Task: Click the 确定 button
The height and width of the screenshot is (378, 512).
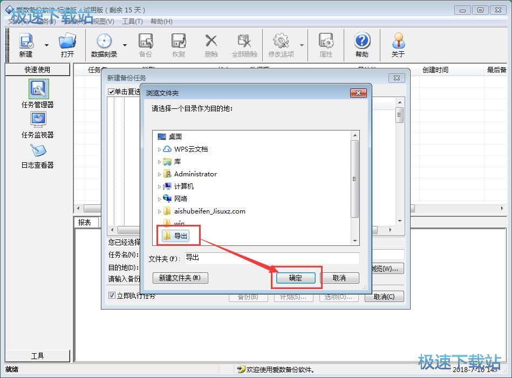Action: coord(296,278)
